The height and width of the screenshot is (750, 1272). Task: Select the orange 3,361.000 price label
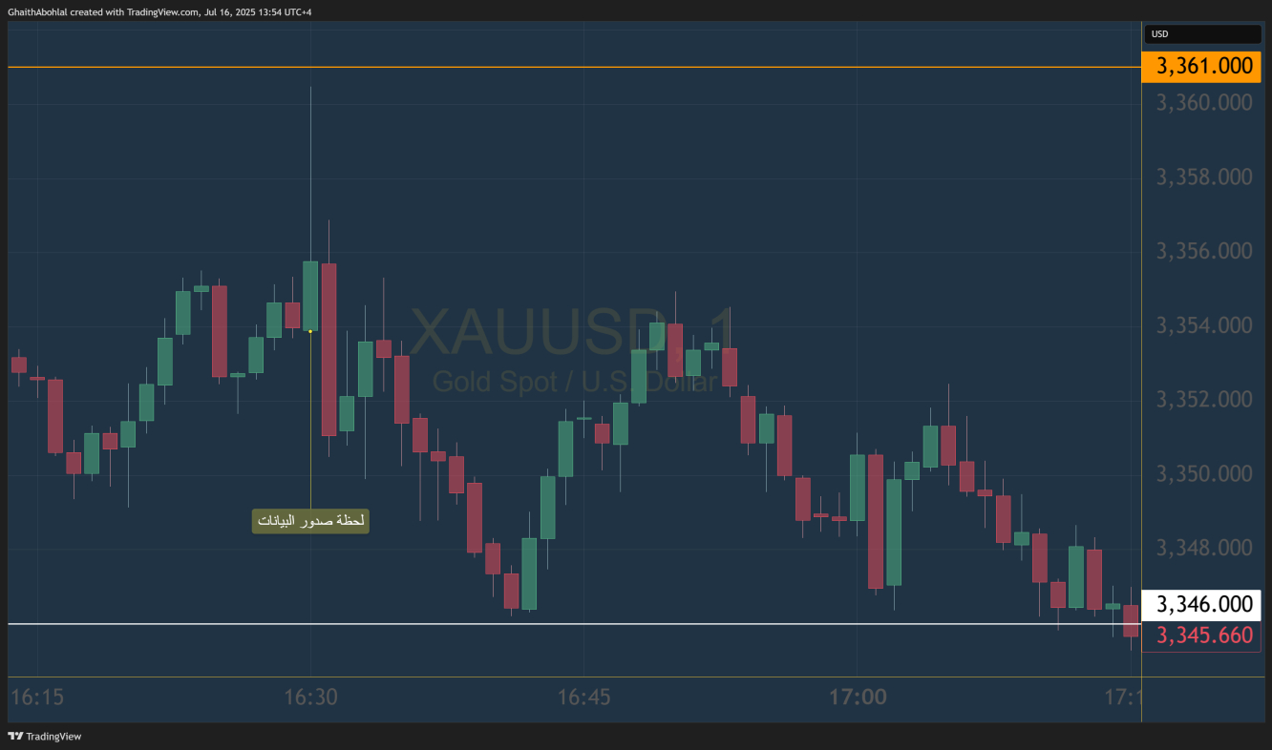coord(1202,66)
